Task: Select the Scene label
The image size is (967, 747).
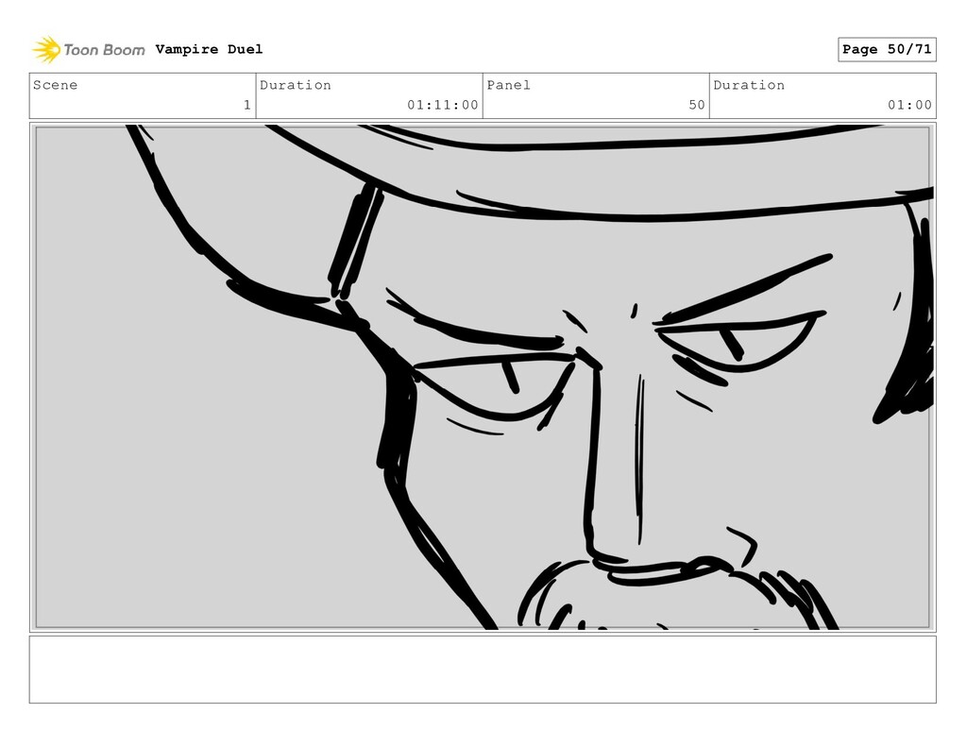Action: (56, 85)
